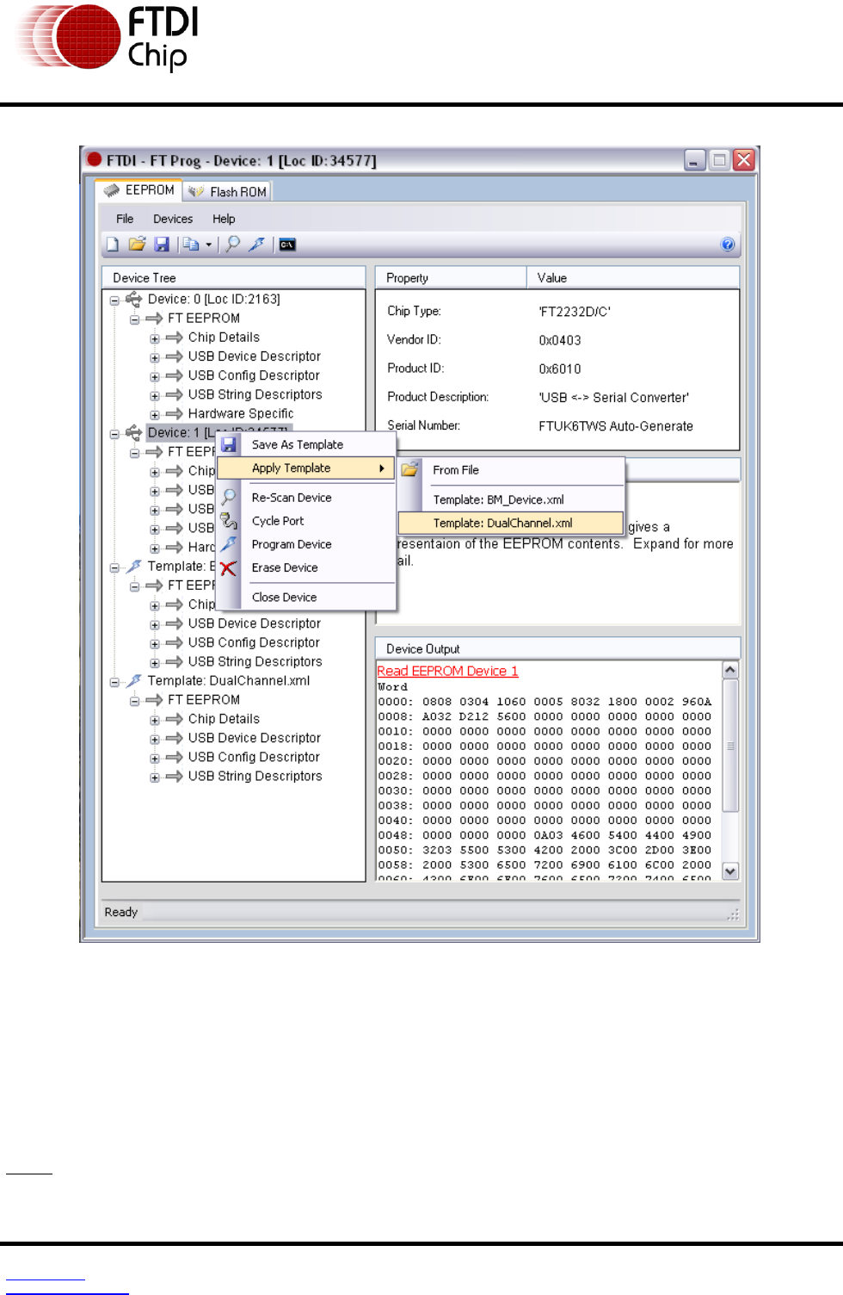Click the Open folder toolbar icon
Image resolution: width=843 pixels, height=1295 pixels.
[x=137, y=245]
